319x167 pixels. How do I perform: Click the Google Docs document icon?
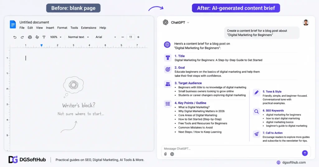(x=13, y=25)
